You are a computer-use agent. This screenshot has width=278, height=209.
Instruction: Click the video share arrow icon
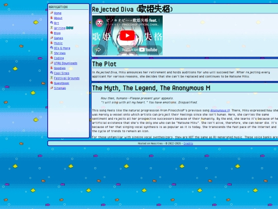pyautogui.click(x=98, y=50)
